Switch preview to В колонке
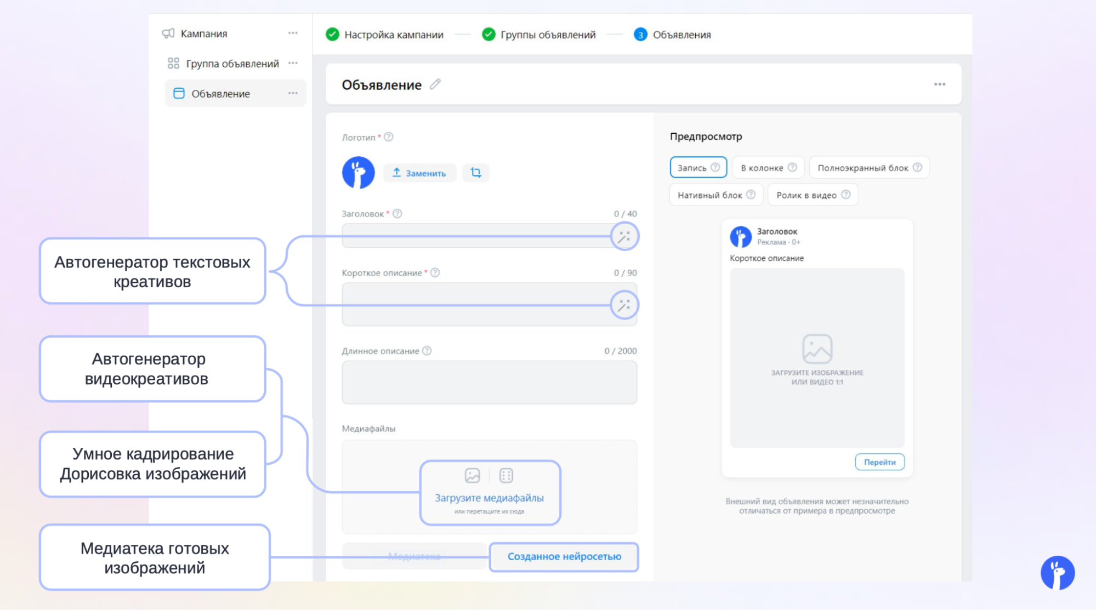Viewport: 1096px width, 610px height. (x=769, y=167)
